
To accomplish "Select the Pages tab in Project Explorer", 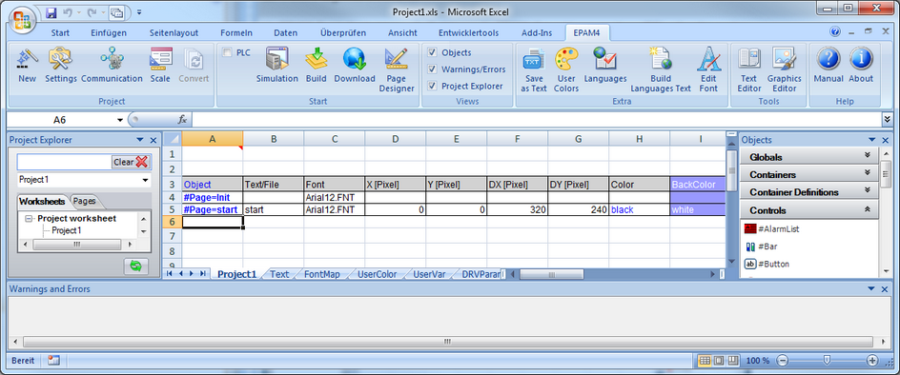I will (x=84, y=202).
